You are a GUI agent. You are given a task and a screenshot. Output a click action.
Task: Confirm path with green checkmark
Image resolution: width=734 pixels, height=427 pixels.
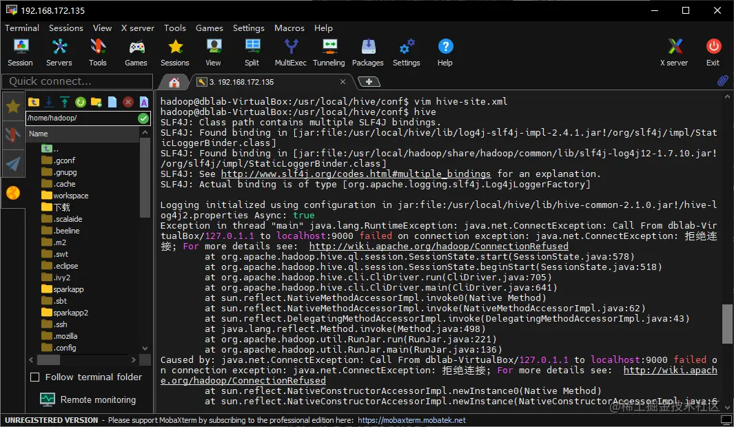(x=144, y=118)
